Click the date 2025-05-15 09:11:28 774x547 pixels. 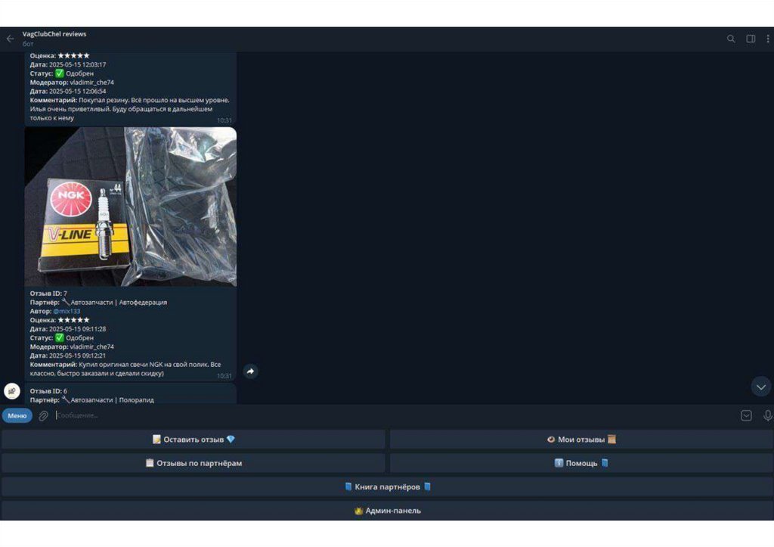(x=78, y=329)
